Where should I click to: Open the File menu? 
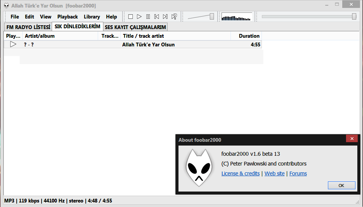point(15,17)
